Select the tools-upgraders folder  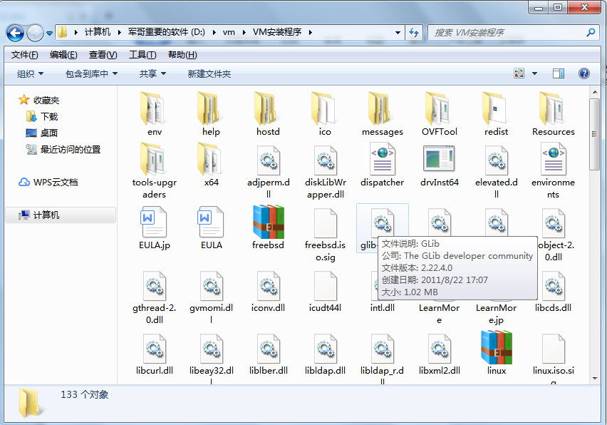point(154,170)
